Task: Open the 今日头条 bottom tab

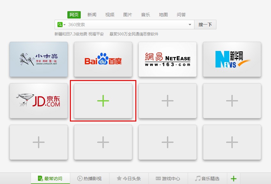Action: point(129,179)
